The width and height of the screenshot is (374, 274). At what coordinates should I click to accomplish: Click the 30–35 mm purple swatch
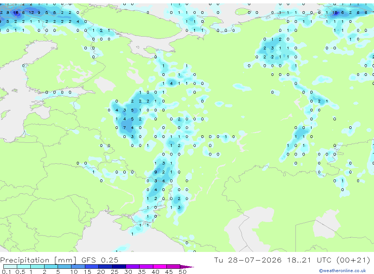coord(133,267)
